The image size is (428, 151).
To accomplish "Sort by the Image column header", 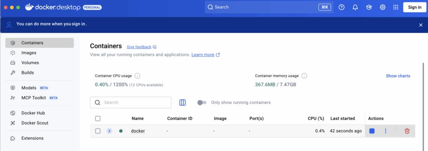I will (220, 118).
